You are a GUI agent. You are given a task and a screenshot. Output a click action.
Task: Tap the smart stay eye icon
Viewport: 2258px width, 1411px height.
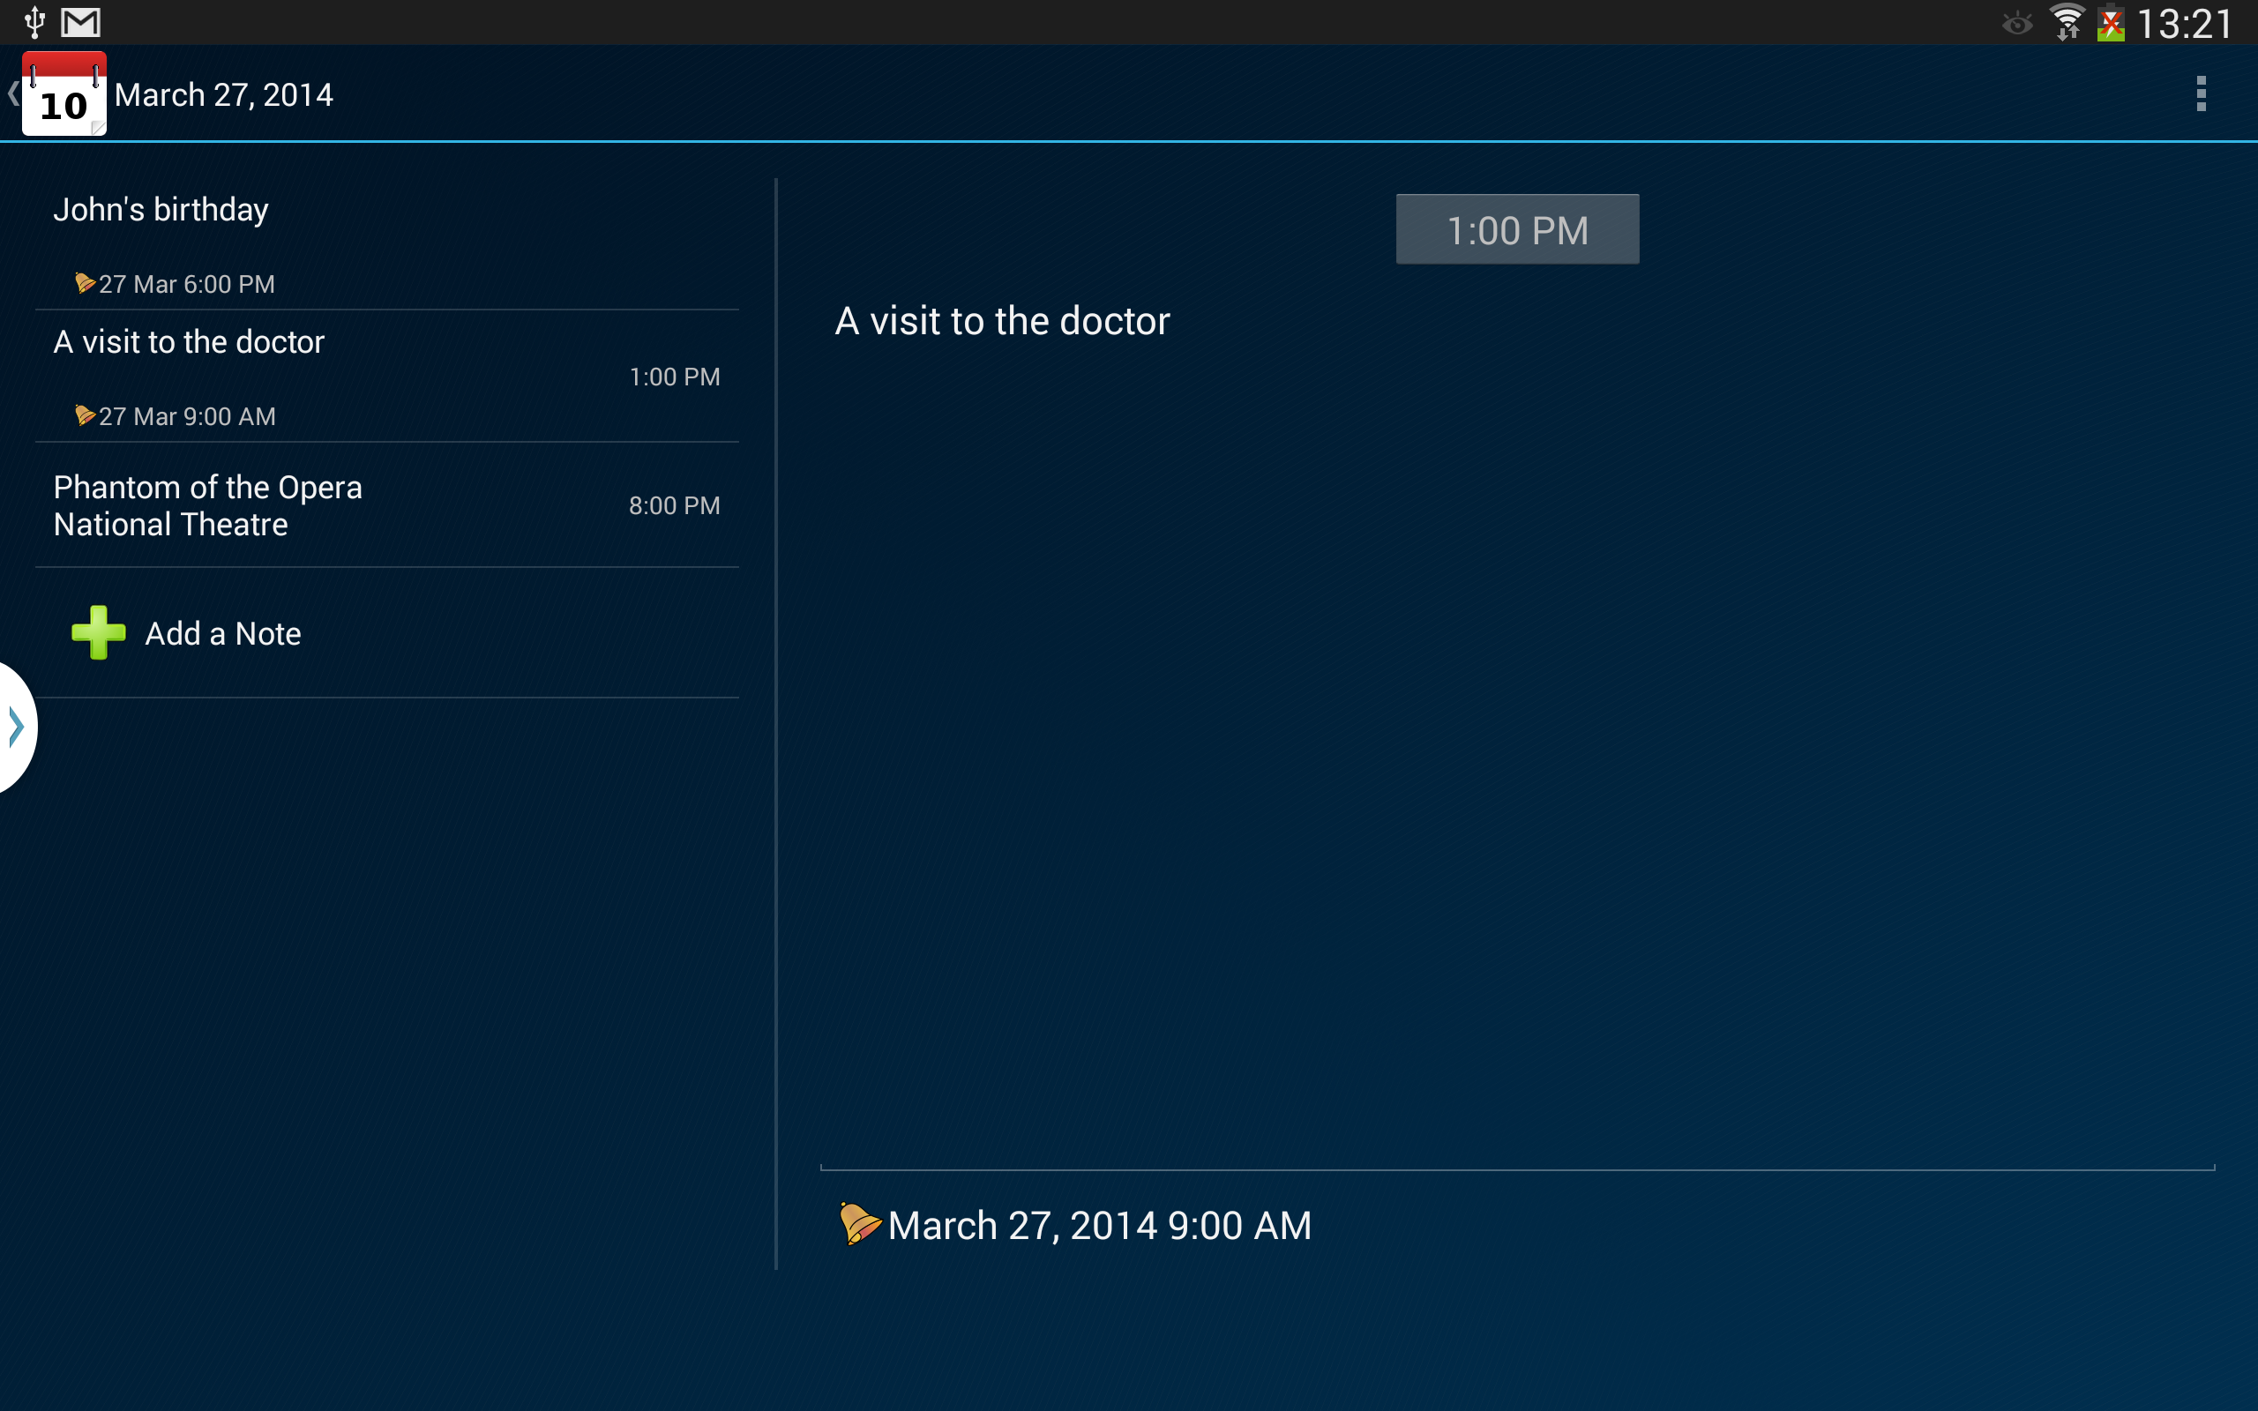pyautogui.click(x=2017, y=23)
